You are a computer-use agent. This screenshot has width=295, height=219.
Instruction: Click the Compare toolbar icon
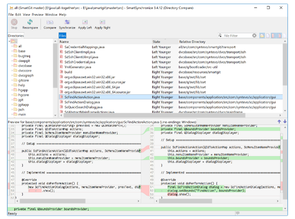(50, 22)
